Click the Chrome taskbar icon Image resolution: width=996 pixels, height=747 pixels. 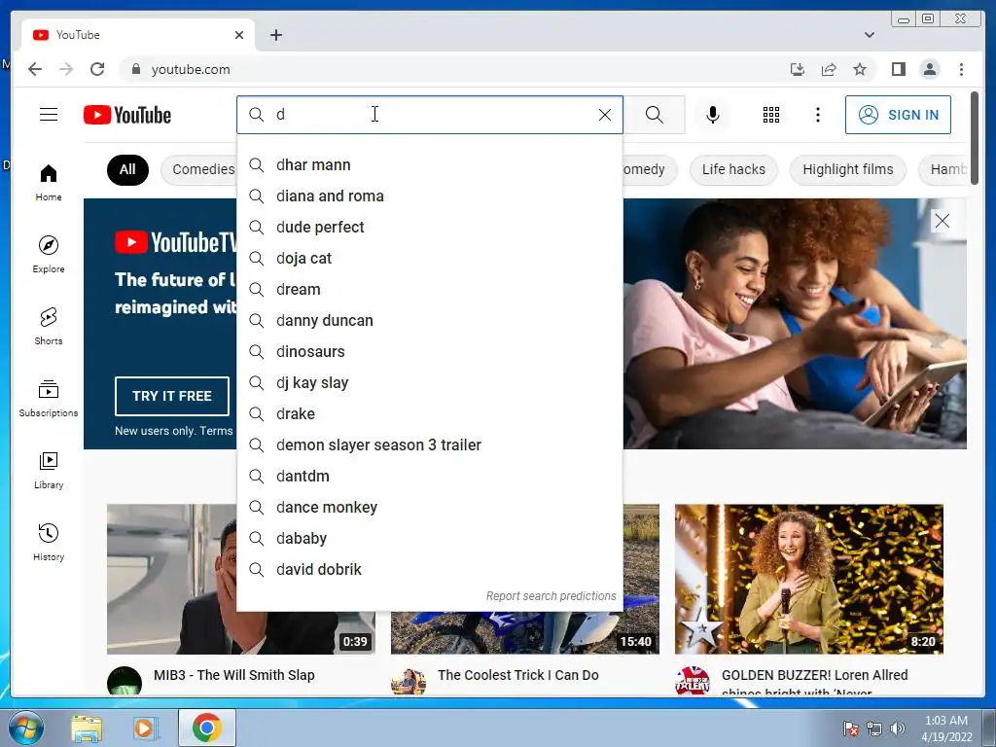pos(206,728)
